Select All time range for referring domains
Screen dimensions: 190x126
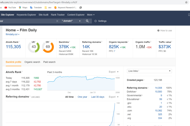point(69,97)
